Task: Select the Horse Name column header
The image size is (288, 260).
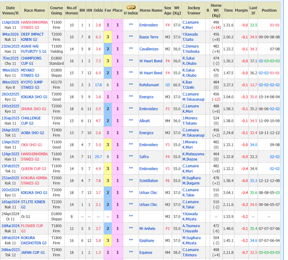Action: tap(151, 10)
